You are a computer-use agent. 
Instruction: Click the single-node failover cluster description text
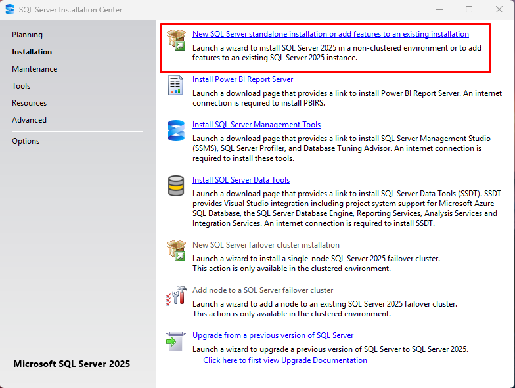(x=317, y=264)
